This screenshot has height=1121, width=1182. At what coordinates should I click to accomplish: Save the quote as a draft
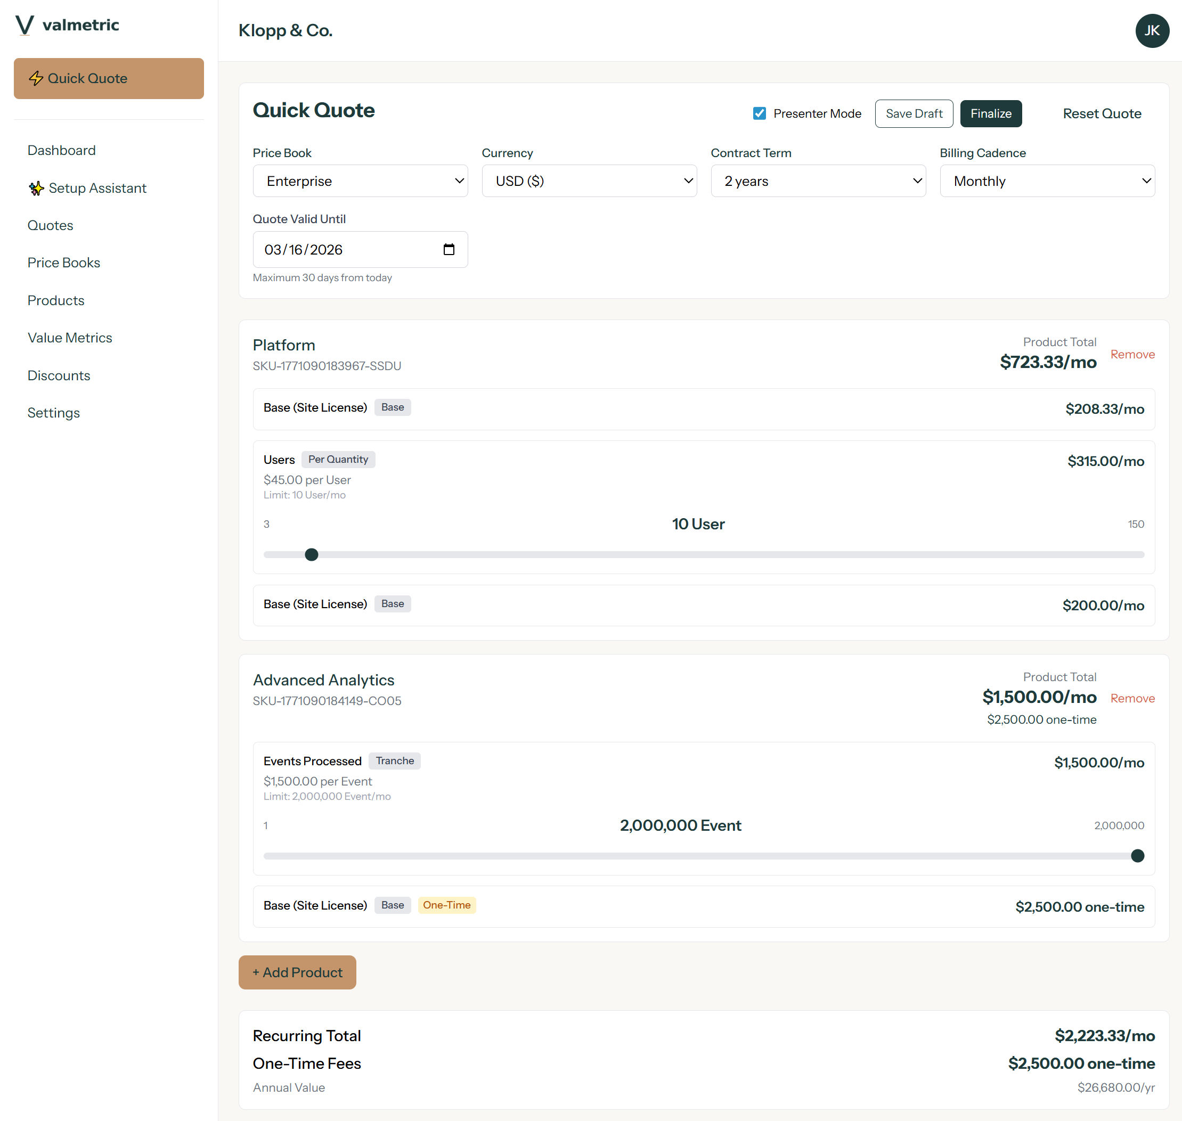pos(914,113)
